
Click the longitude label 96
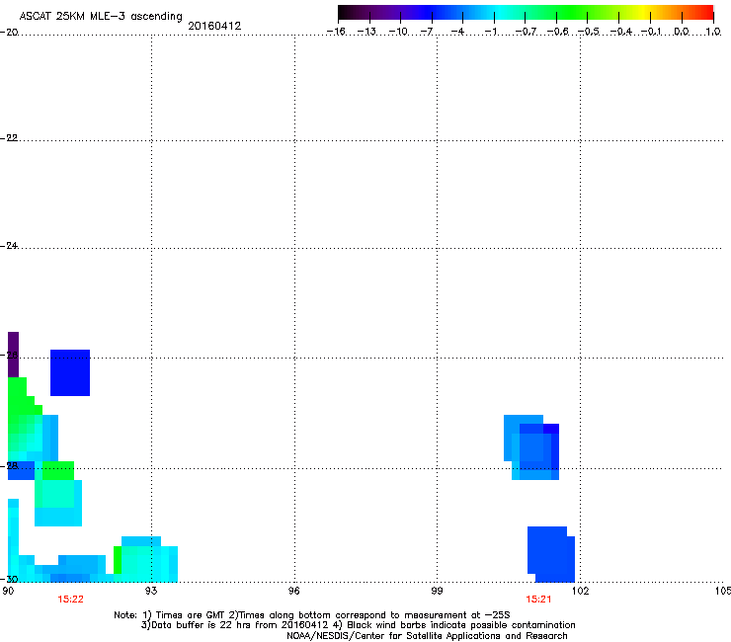click(294, 591)
